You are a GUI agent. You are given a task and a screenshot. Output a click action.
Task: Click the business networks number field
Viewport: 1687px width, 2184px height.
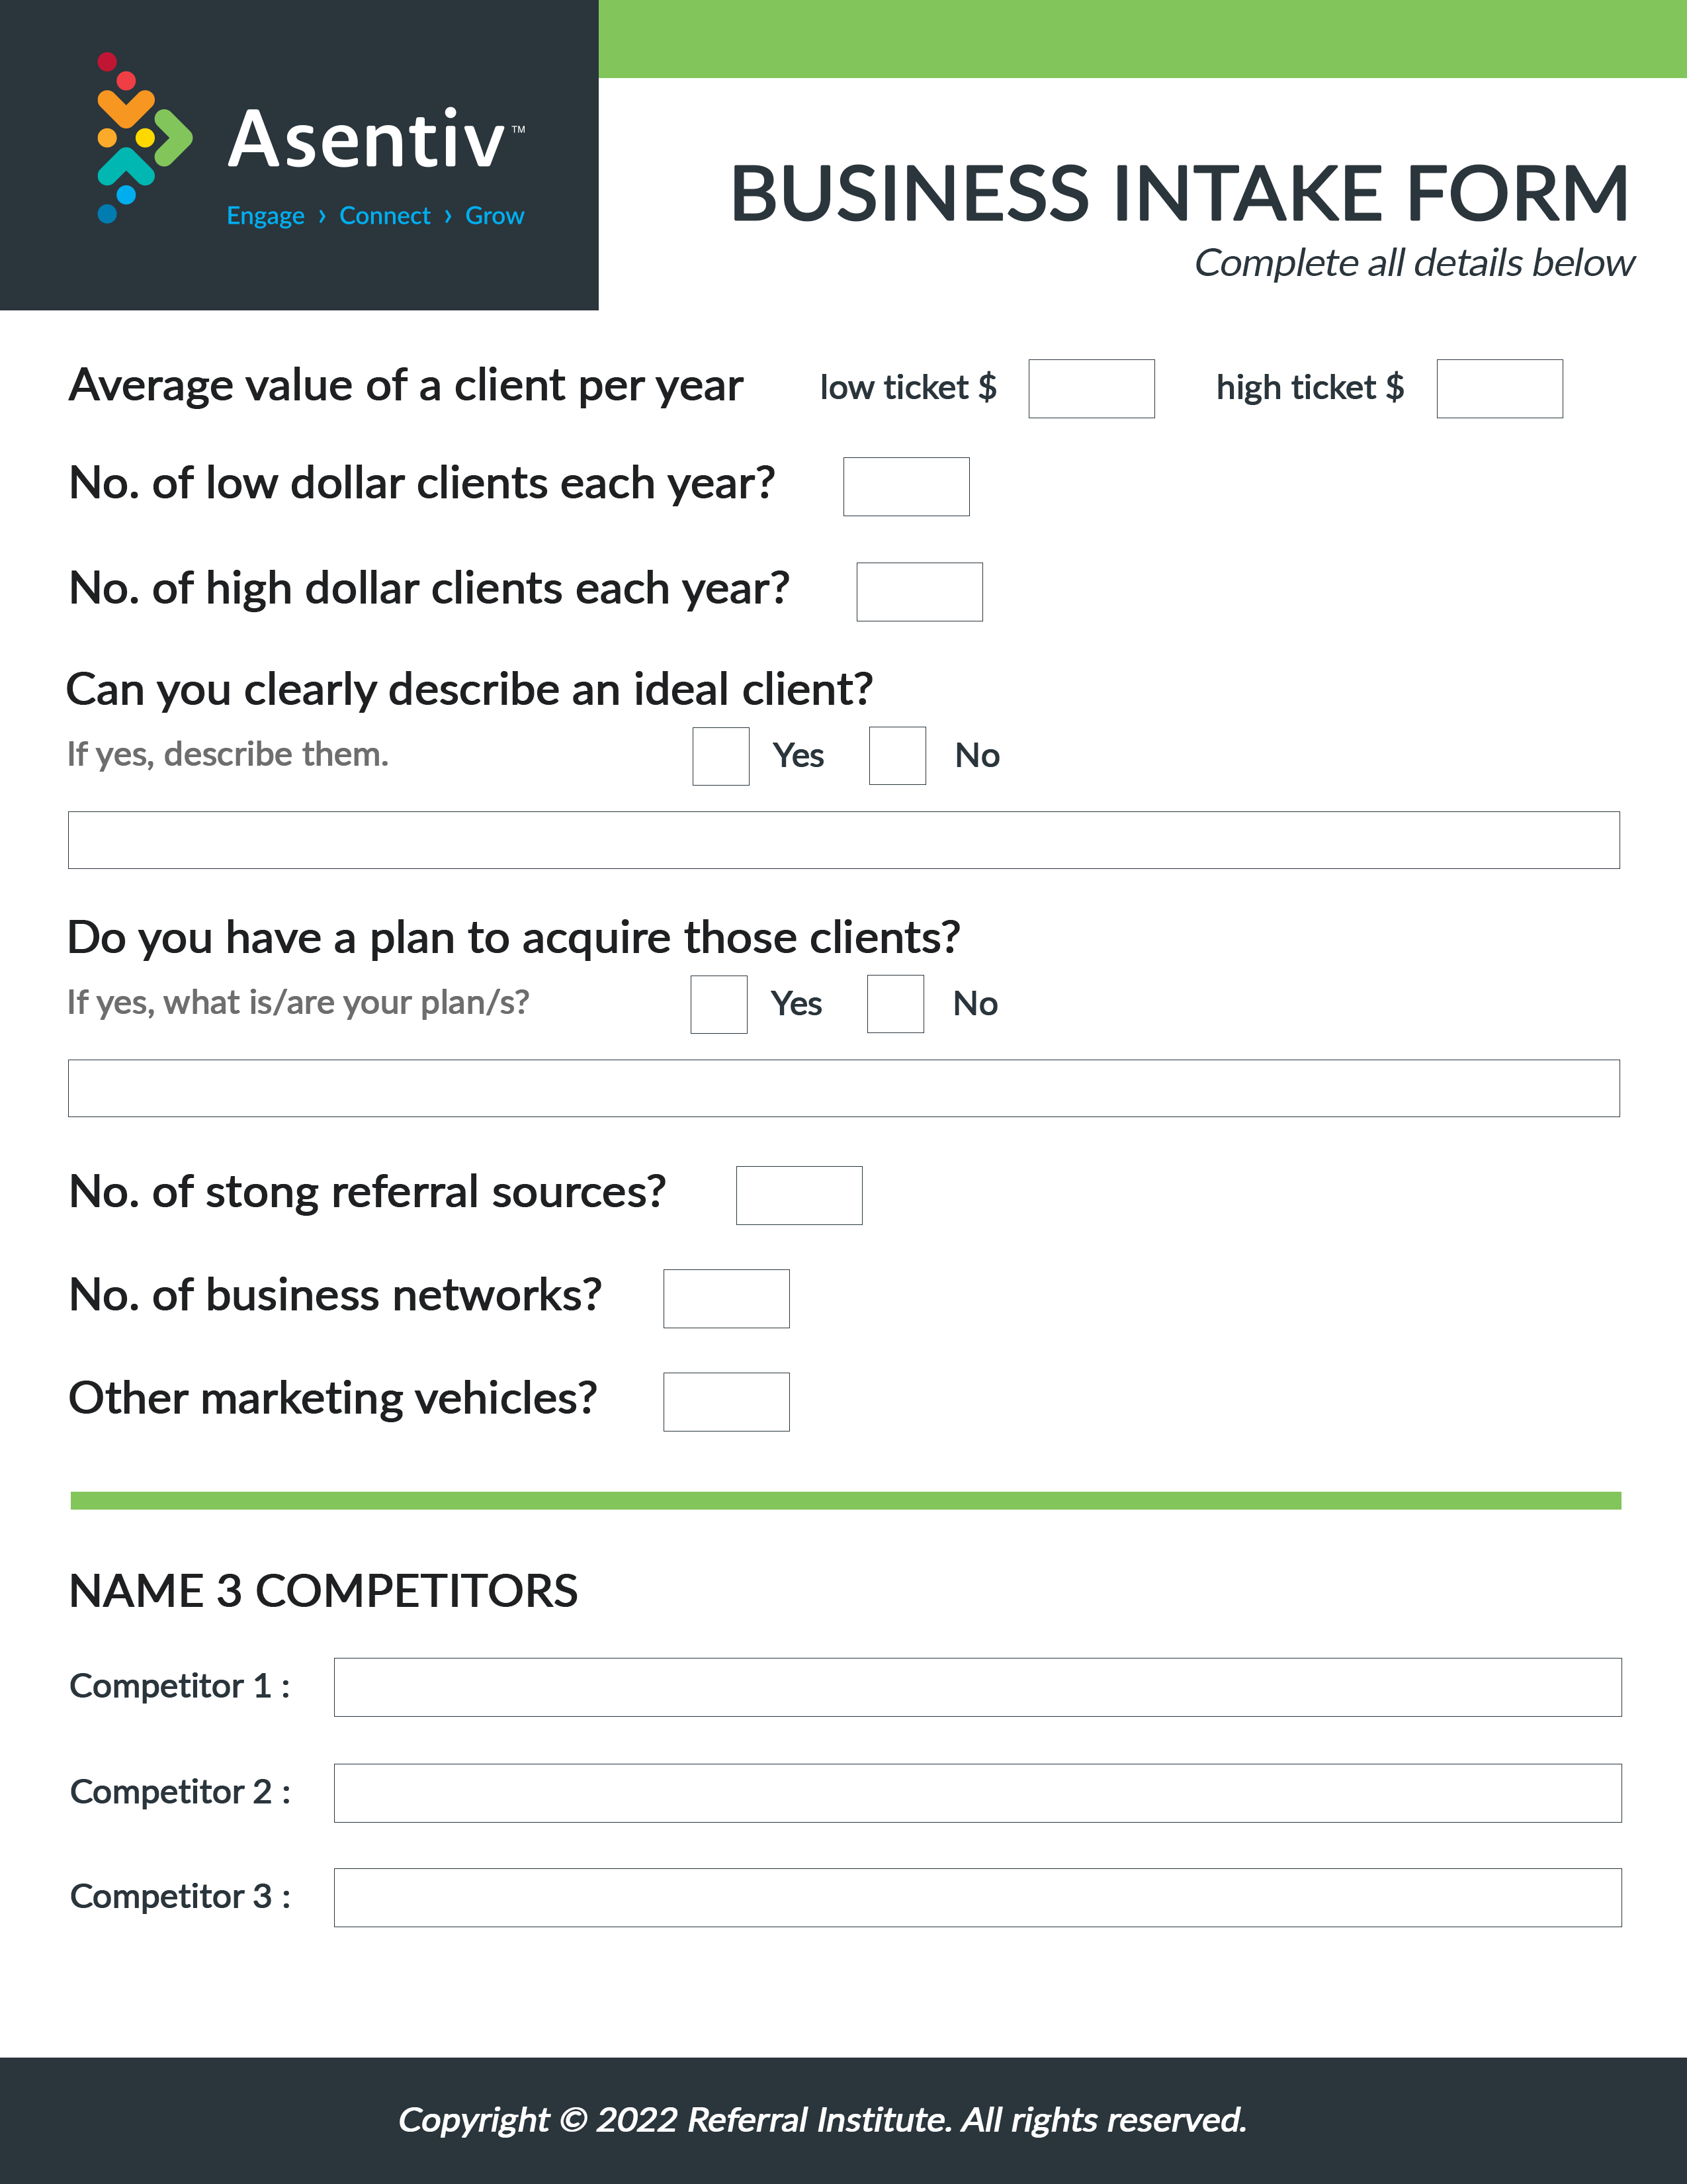click(x=726, y=1299)
